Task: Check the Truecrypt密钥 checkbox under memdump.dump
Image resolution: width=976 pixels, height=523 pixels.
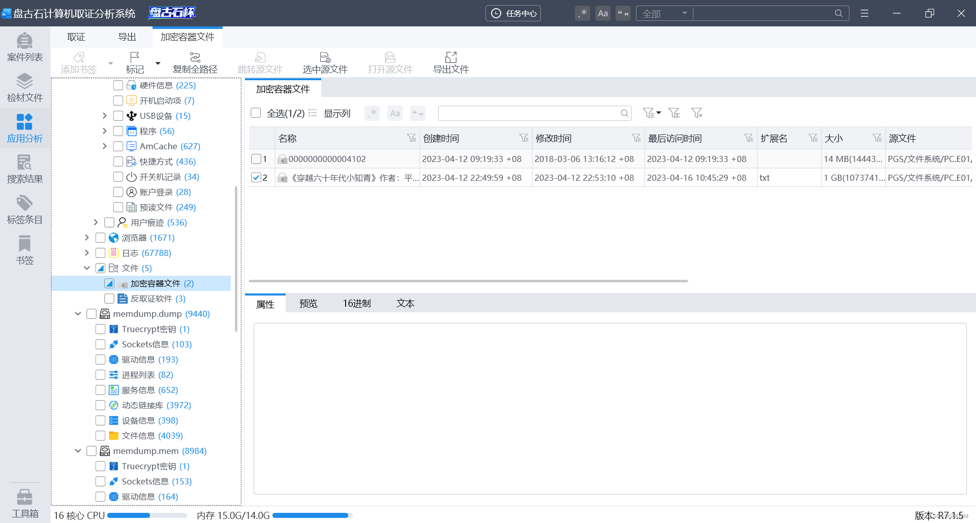Action: (x=100, y=329)
